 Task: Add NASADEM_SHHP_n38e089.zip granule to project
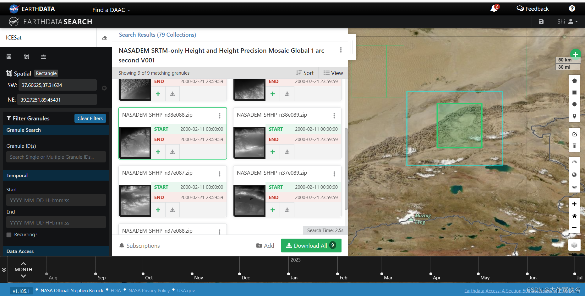[273, 152]
